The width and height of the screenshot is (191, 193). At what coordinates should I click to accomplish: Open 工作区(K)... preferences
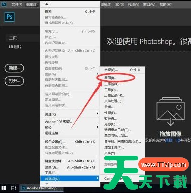pyautogui.click(x=122, y=84)
